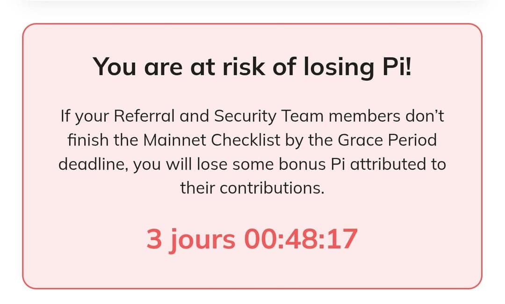The width and height of the screenshot is (505, 304).
Task: Select the "3 jours" part of the countdown
Action: [x=191, y=240]
